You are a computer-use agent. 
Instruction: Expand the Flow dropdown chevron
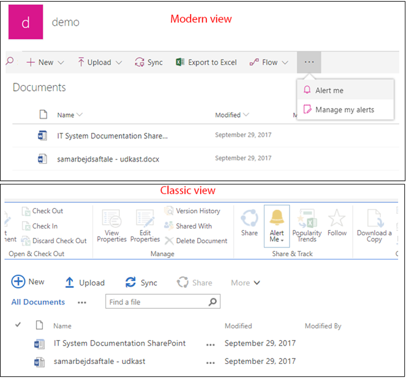tap(285, 62)
